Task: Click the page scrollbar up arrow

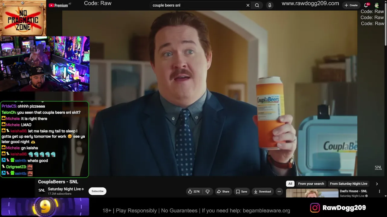Action: click(385, 2)
